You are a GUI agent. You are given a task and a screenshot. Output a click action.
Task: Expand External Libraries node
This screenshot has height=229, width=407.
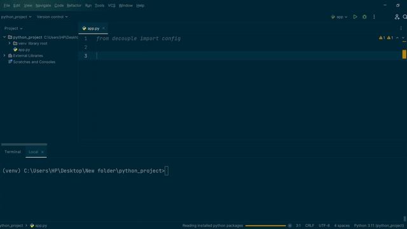coord(4,55)
